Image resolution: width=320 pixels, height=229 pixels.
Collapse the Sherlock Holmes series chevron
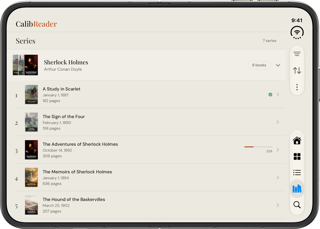click(x=278, y=65)
